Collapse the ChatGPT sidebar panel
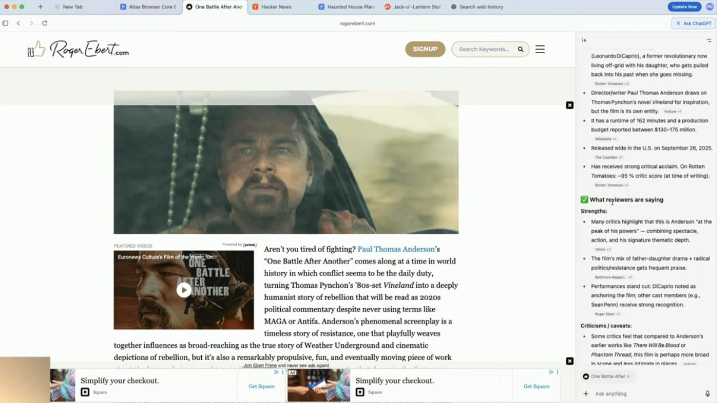This screenshot has width=717, height=403. [584, 40]
